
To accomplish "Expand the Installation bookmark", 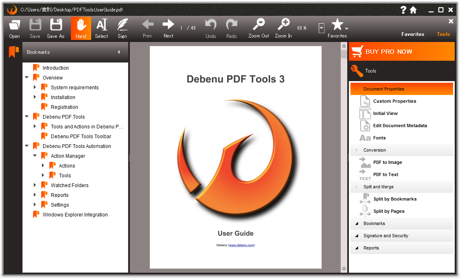I will (35, 97).
